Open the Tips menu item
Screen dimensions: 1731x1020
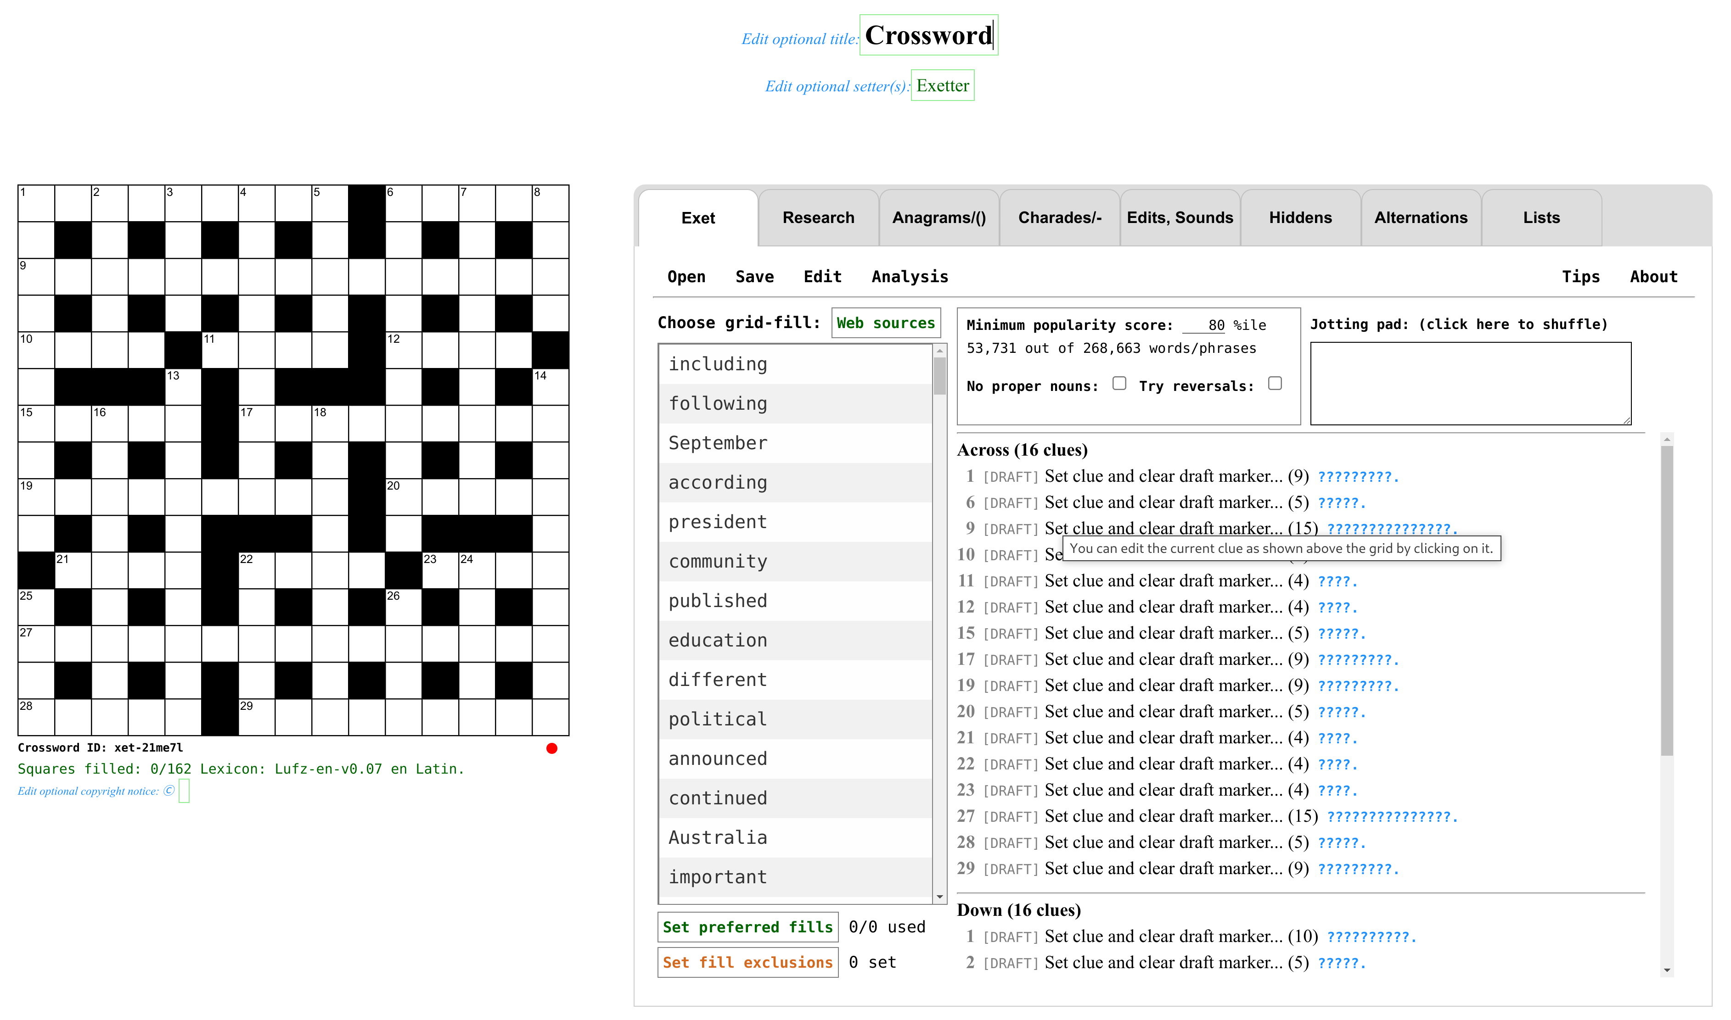(x=1579, y=277)
